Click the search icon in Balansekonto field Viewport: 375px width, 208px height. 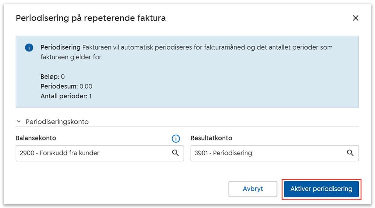175,153
